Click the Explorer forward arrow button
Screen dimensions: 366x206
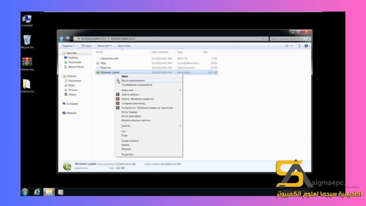click(x=67, y=39)
